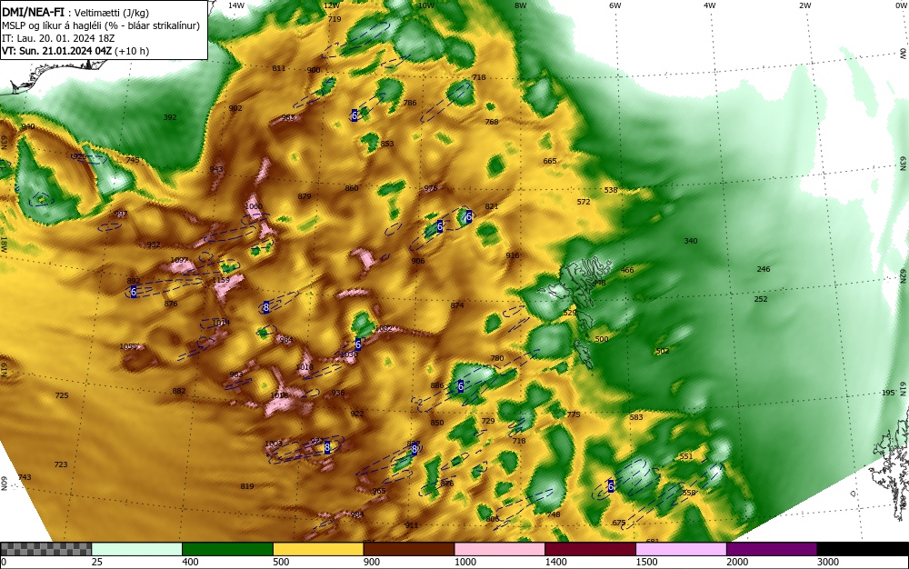Pick the dark green 400–500 legend swatch

pyautogui.click(x=227, y=549)
